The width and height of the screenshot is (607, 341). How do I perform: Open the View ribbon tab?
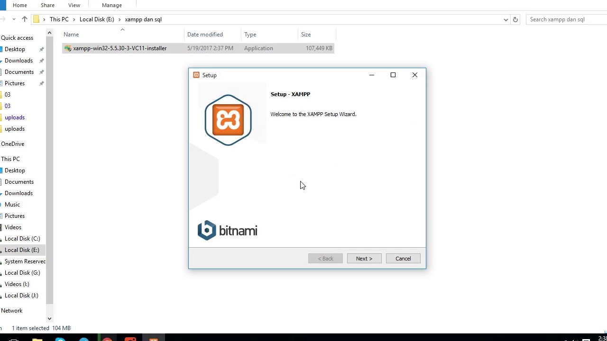pyautogui.click(x=74, y=5)
